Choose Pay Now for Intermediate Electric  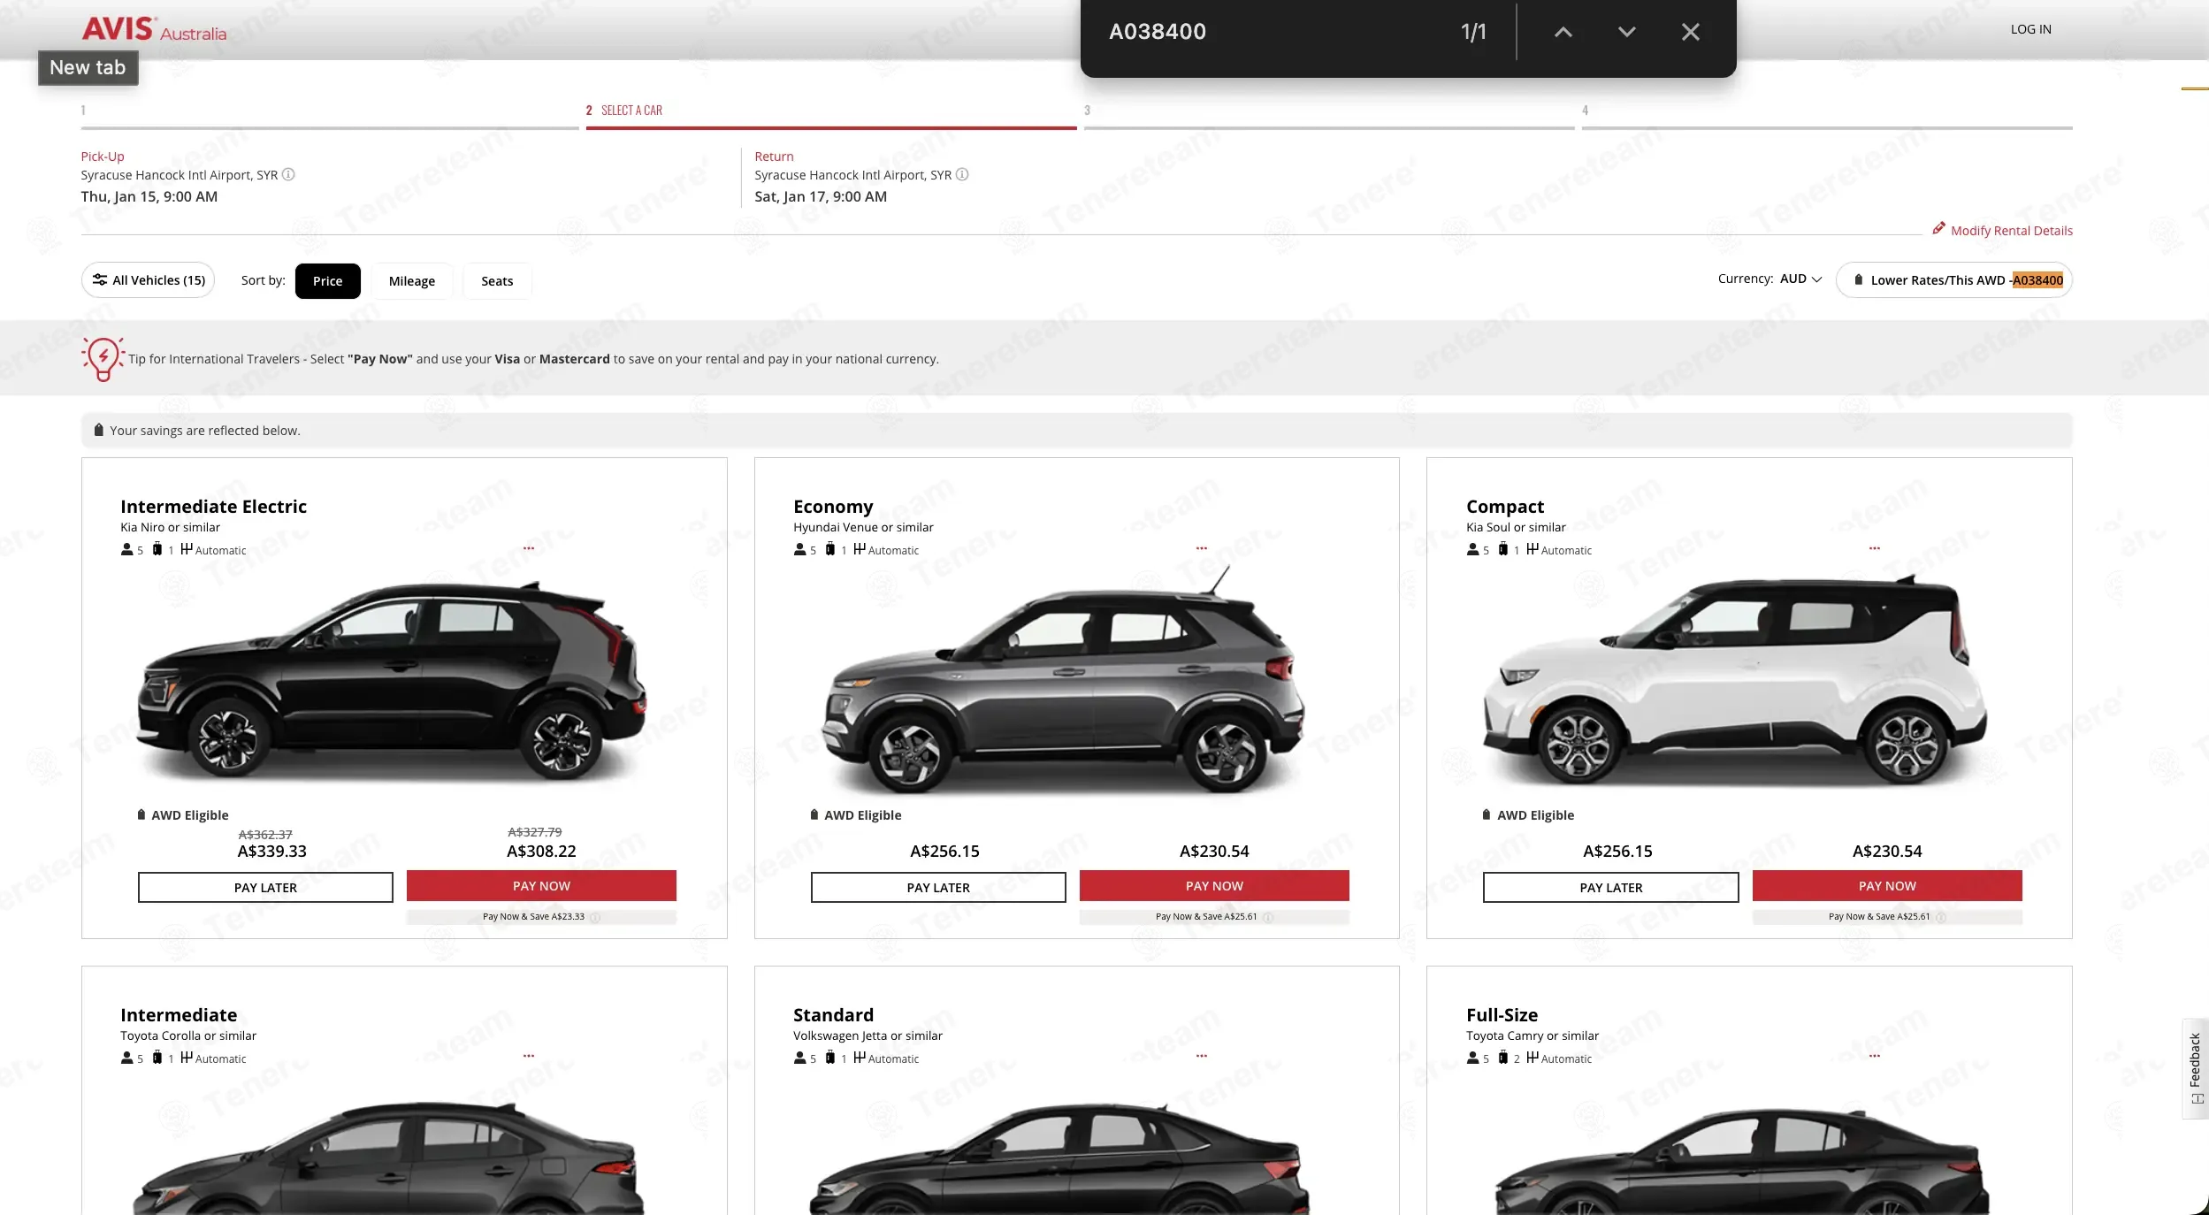541,886
